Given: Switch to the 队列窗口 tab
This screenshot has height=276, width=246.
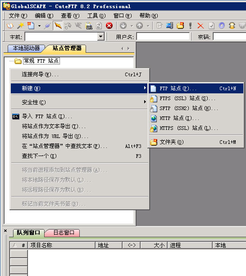Looking at the screenshot, I should pos(28,233).
